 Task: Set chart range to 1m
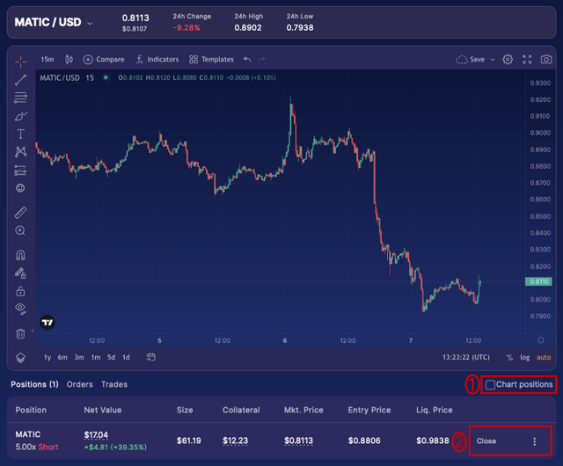96,357
